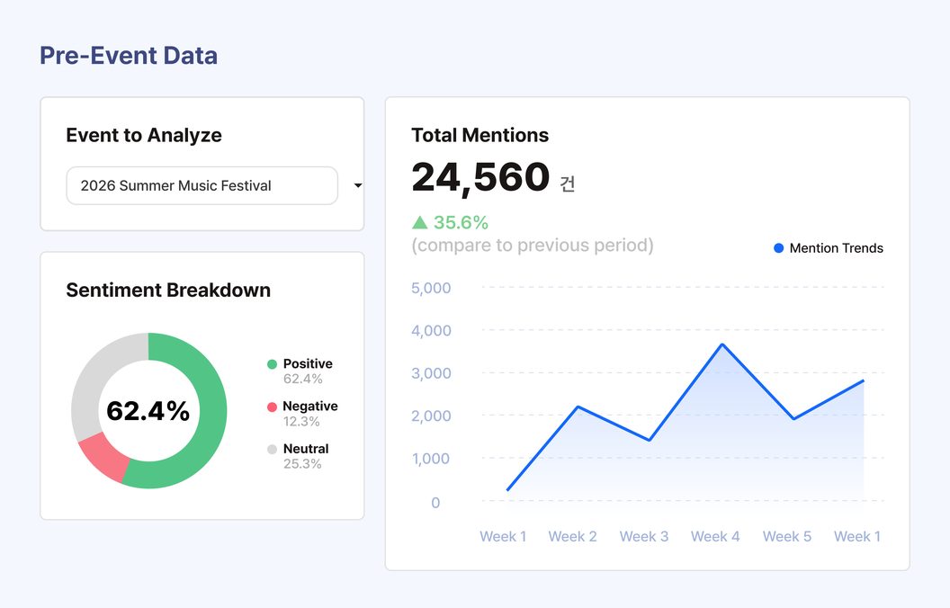Click the Total Mentions title

tap(479, 135)
